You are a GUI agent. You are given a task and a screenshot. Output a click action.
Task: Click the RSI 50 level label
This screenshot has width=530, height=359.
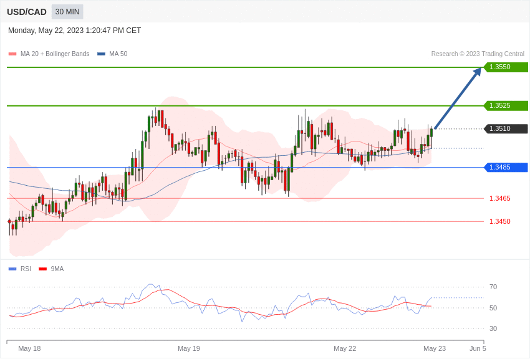(x=493, y=308)
